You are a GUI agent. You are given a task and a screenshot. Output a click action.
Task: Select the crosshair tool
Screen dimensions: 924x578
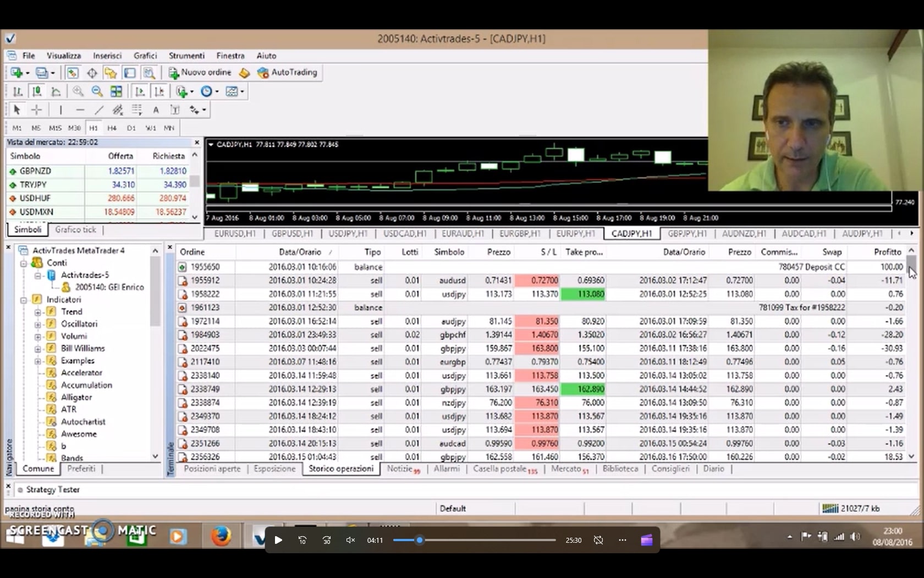coord(36,110)
